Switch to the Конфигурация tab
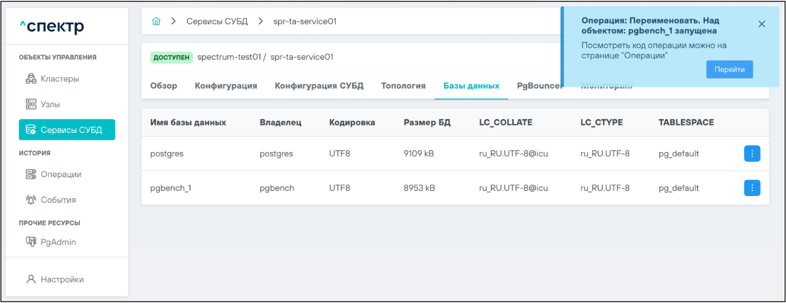The image size is (786, 303). point(226,86)
